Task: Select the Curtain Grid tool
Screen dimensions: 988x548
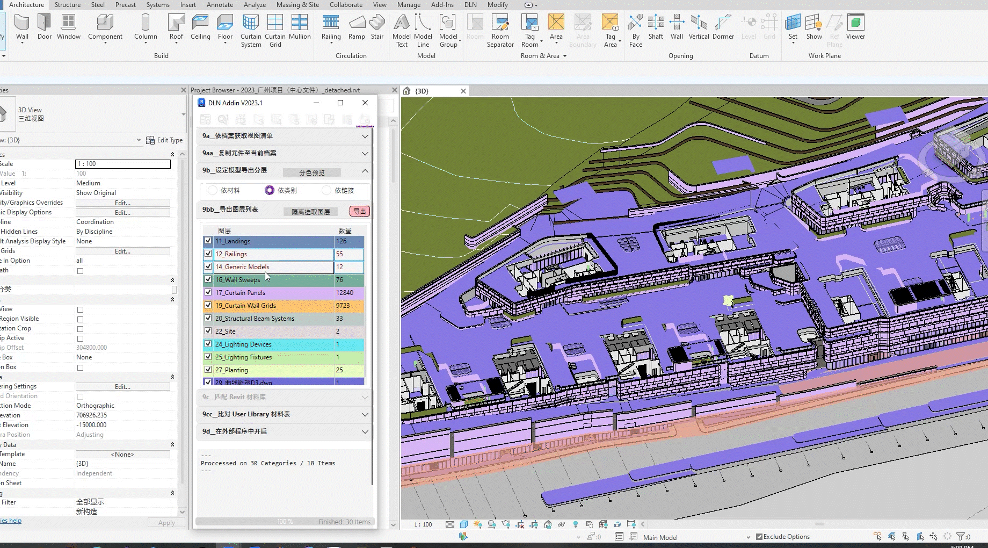Action: click(x=275, y=31)
